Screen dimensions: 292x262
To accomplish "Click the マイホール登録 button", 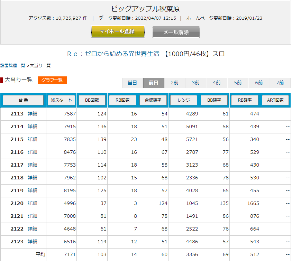I will (117, 32).
